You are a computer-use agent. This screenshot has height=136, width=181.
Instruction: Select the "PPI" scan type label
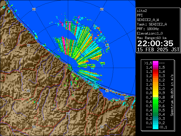point(140,15)
